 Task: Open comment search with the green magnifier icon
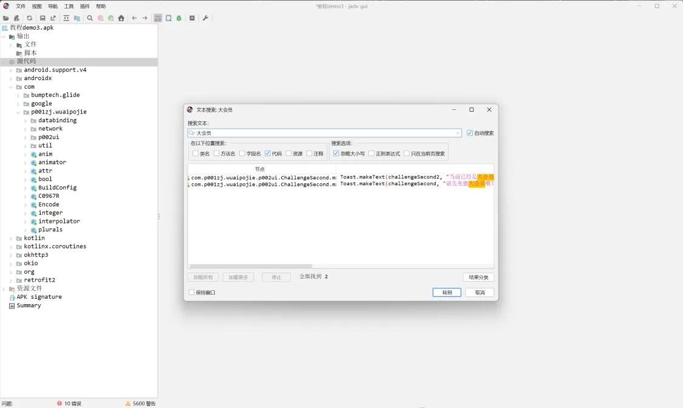click(111, 18)
